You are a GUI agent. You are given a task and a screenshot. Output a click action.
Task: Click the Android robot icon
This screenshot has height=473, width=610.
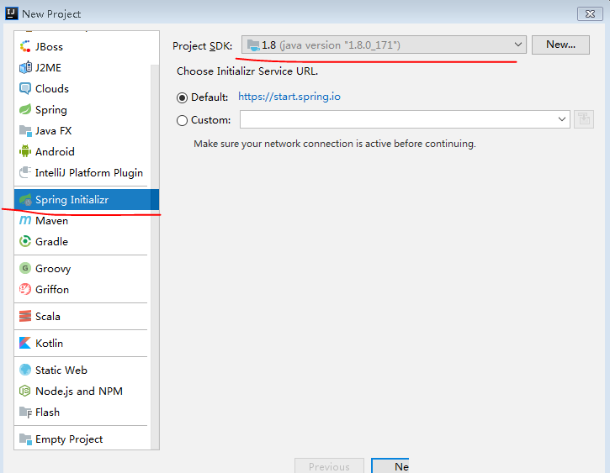click(25, 152)
